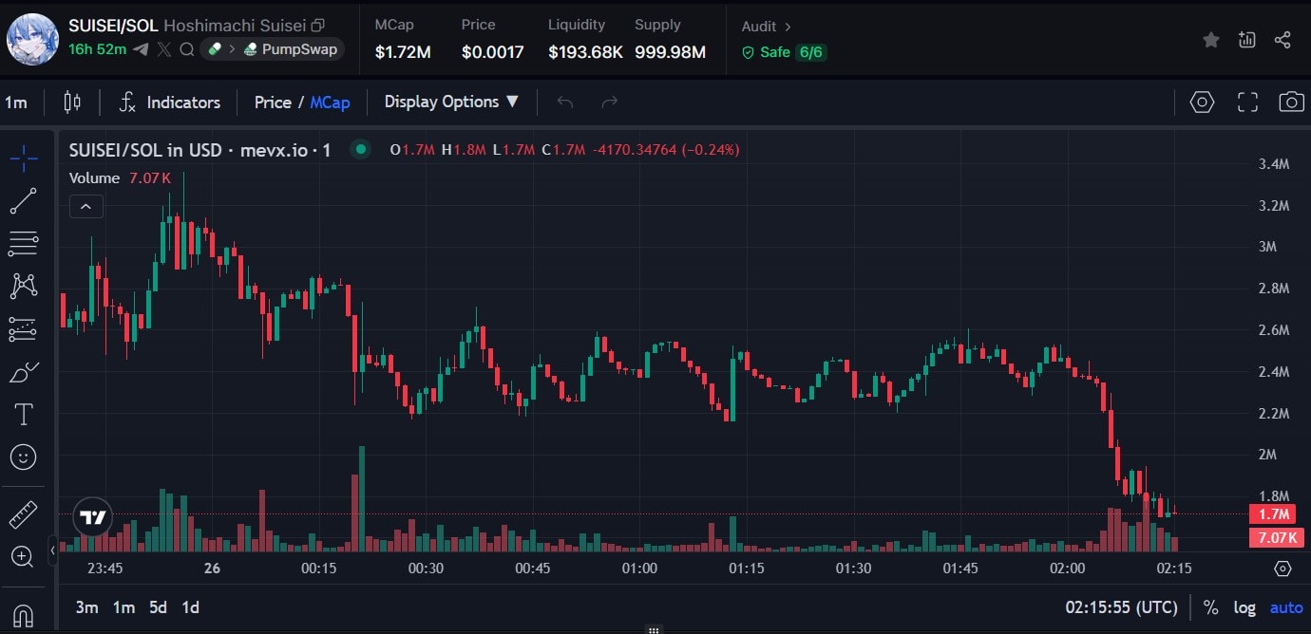The image size is (1311, 634).
Task: Set time range to 1m at chart bottom
Action: pos(123,607)
